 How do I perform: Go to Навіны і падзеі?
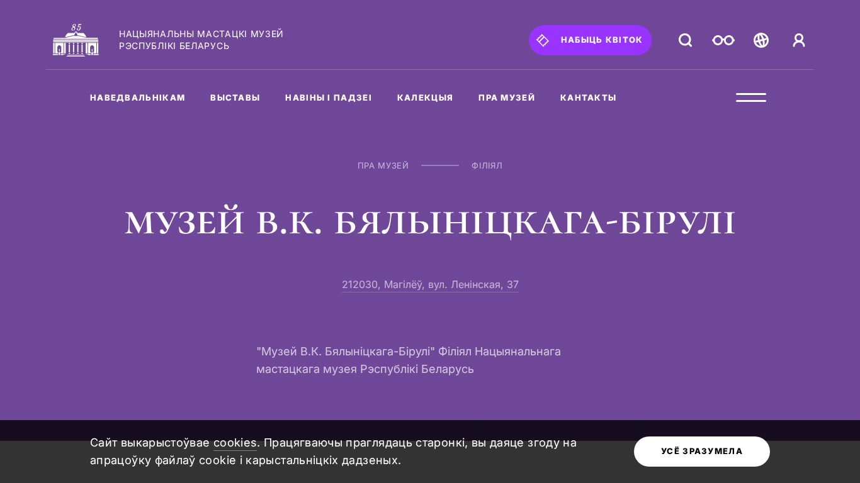329,97
